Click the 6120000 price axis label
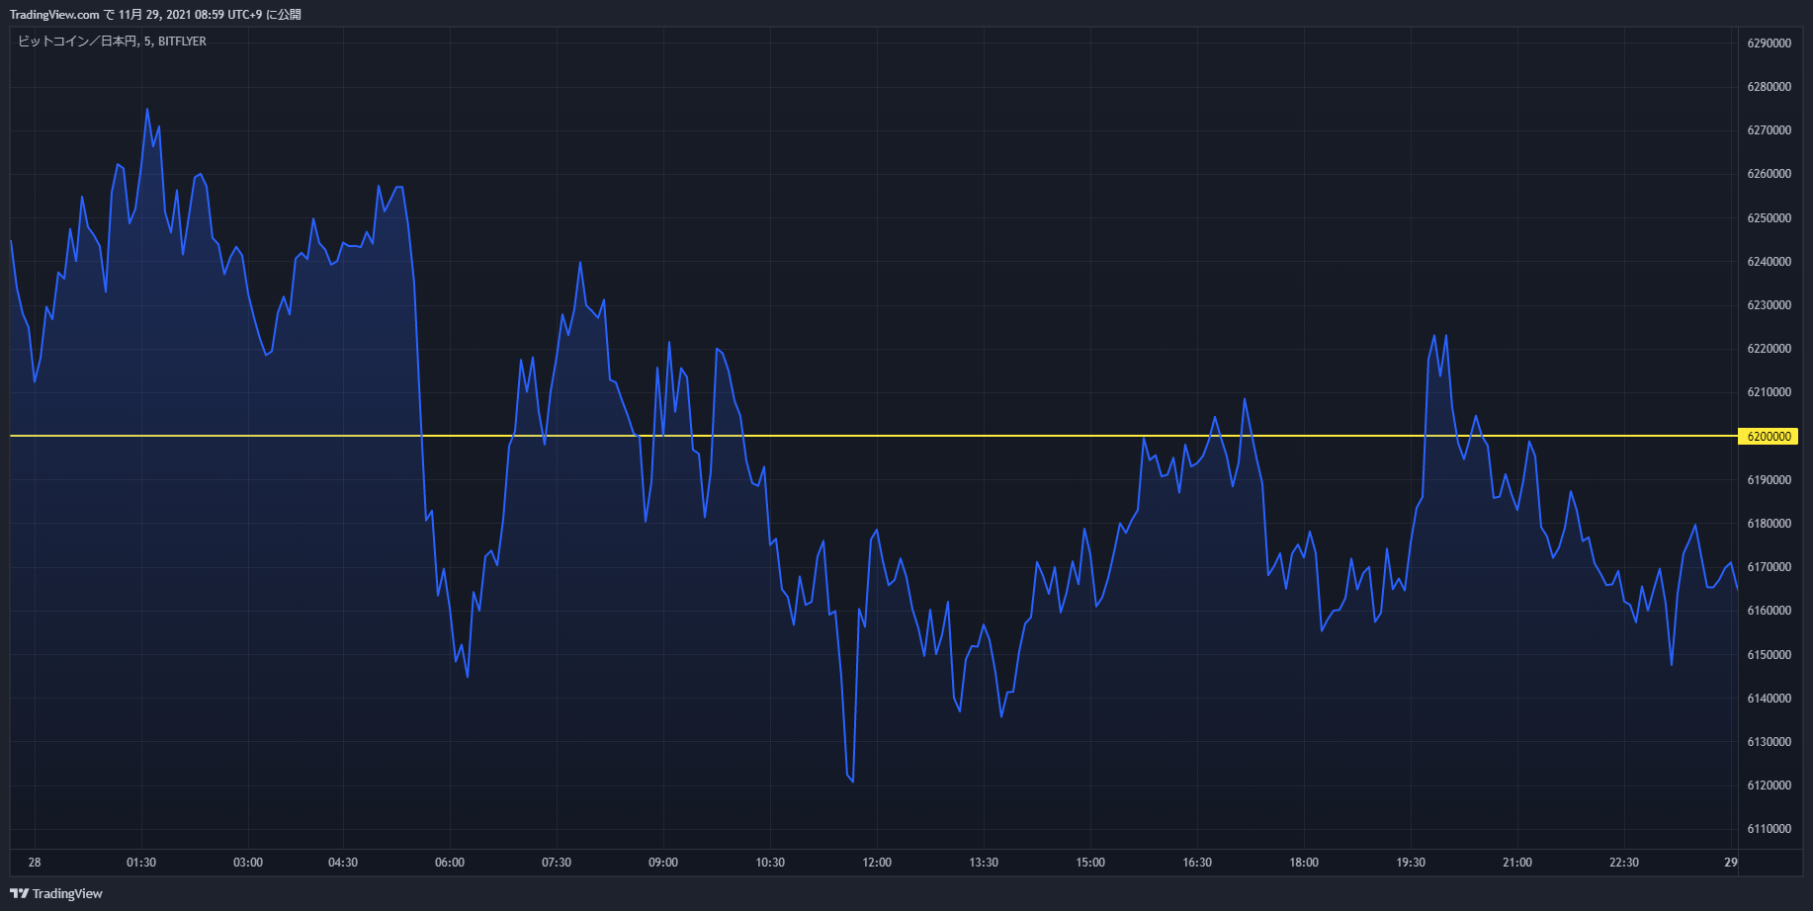The width and height of the screenshot is (1813, 911). click(x=1769, y=786)
